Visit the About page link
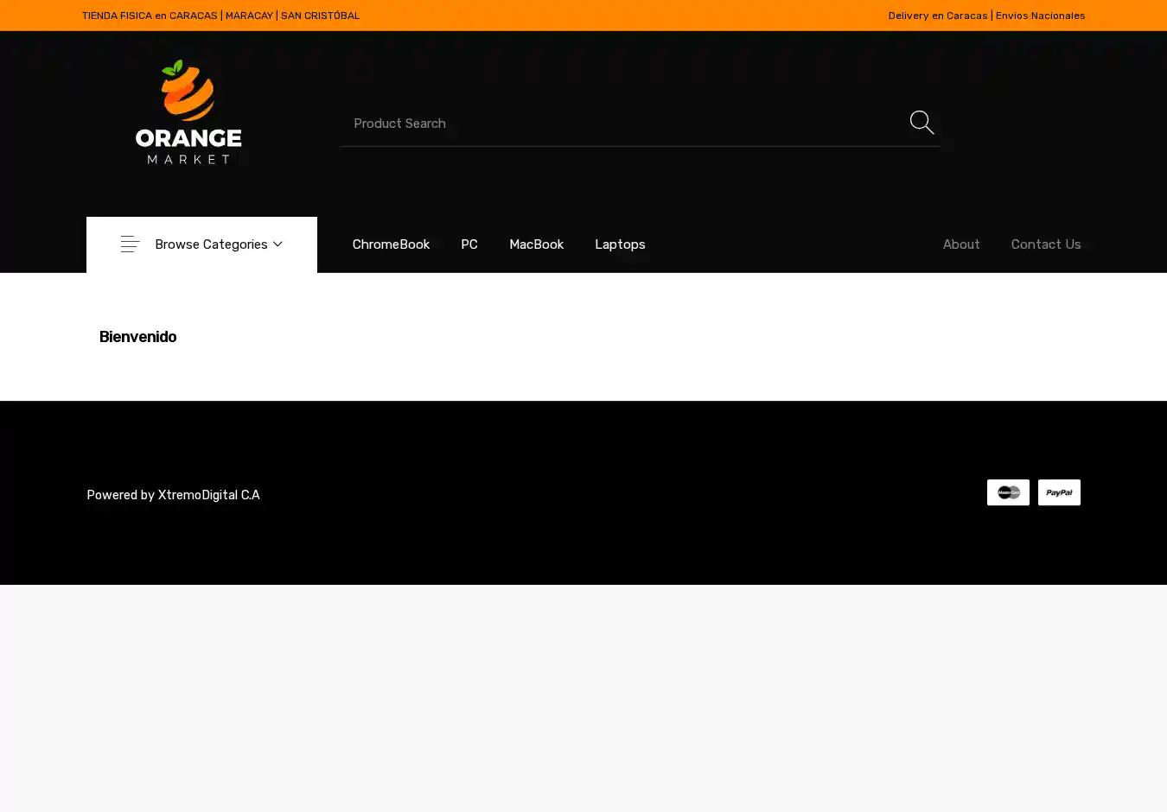 tap(961, 244)
